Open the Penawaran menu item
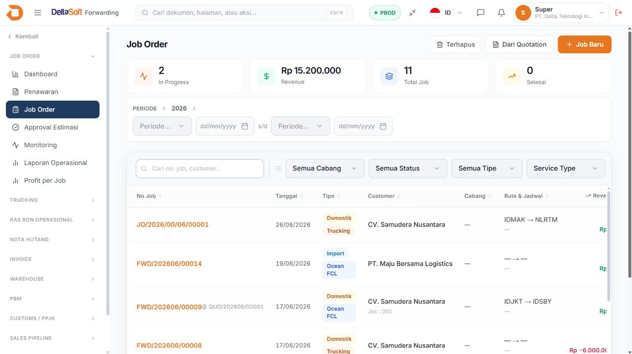 pyautogui.click(x=52, y=92)
